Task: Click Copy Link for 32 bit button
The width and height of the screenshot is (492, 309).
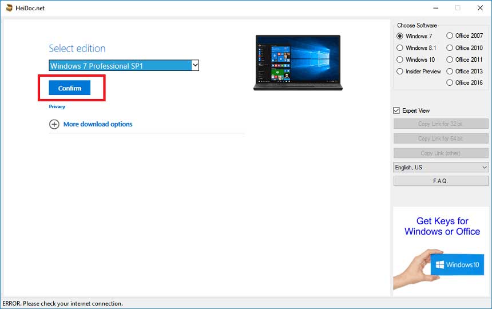Action: (441, 124)
